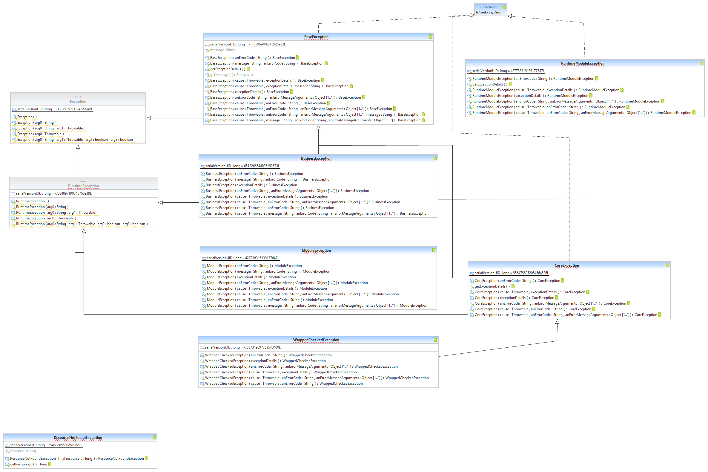Click the field icon of ModuleException serialVersionUID
Screen dimensions: 708x472
click(204, 258)
